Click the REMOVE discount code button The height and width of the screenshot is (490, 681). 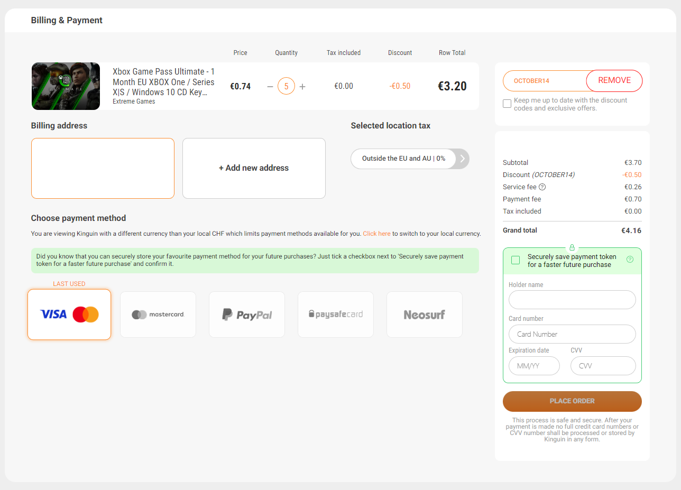click(614, 81)
